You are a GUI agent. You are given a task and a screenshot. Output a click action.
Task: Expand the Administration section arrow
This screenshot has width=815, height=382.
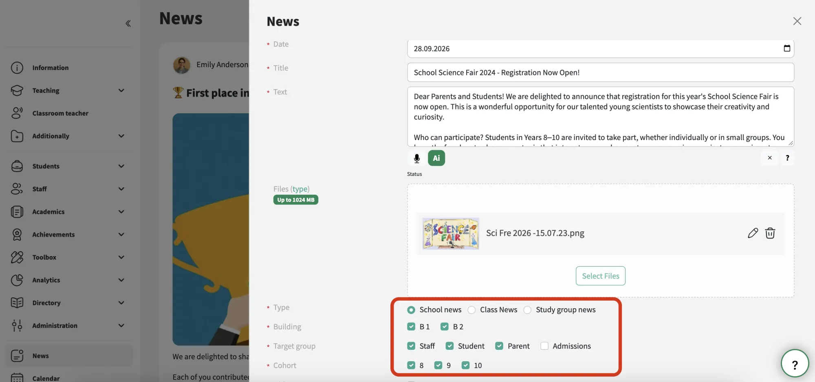(121, 326)
